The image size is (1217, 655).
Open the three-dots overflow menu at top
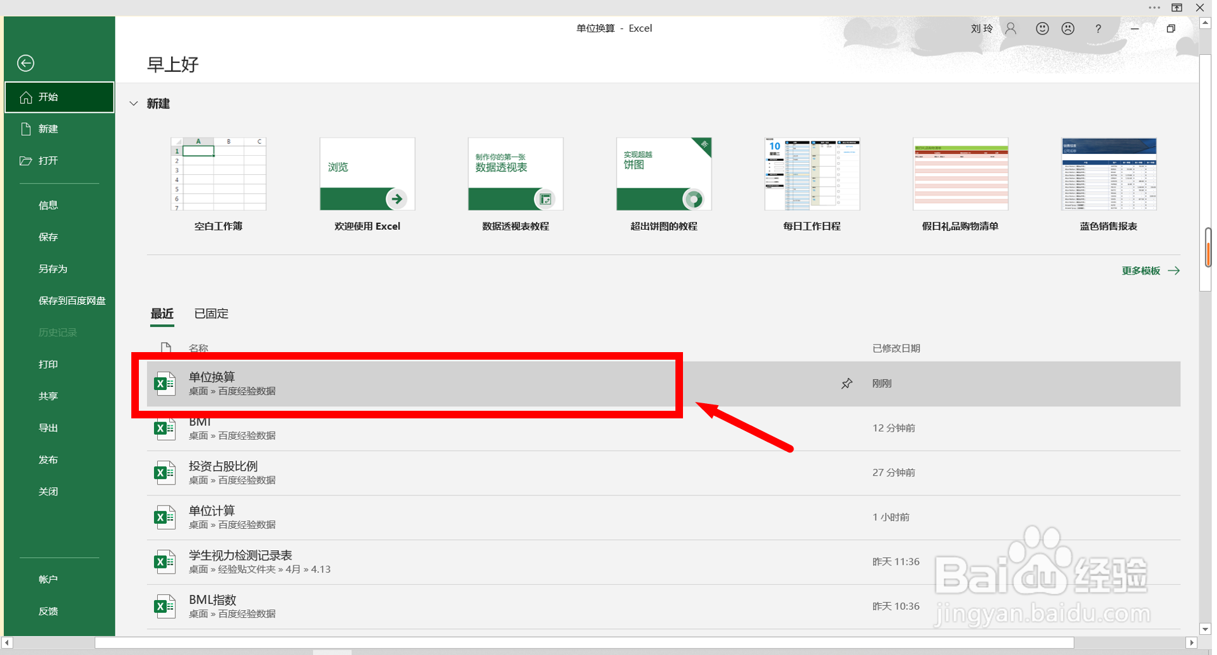coord(1155,8)
